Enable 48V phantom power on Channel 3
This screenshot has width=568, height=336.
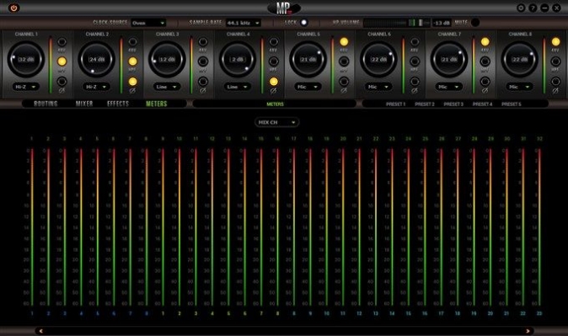point(203,41)
